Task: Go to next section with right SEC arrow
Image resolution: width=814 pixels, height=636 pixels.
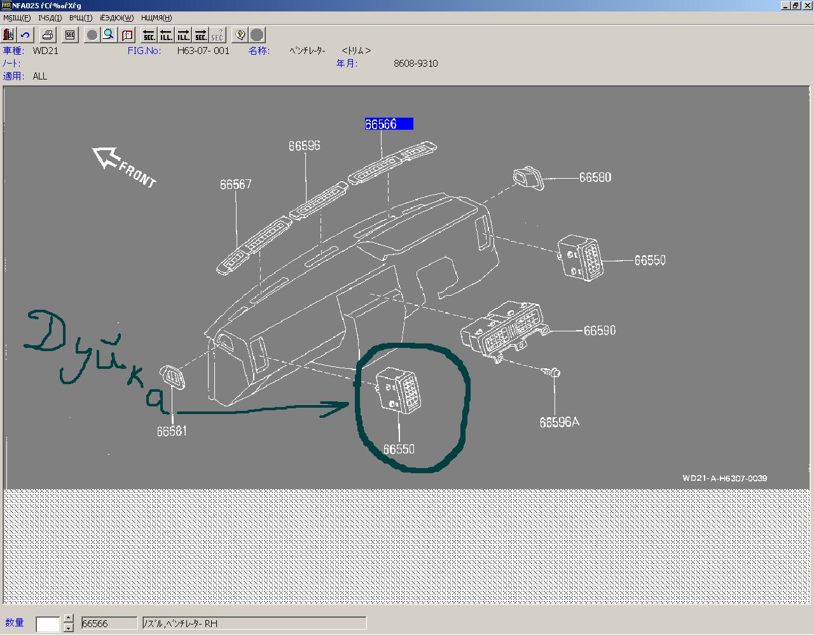Action: point(200,35)
